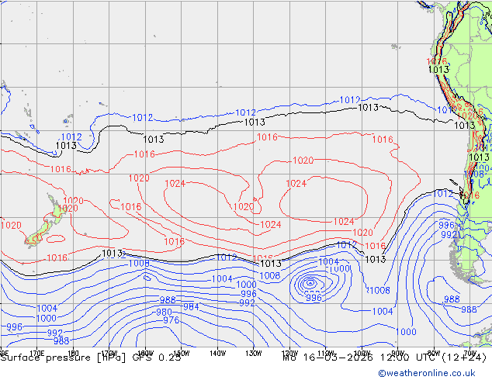492x380 pixels.
Task: Click New Zealand's South Island on the map
Action: click(37, 233)
